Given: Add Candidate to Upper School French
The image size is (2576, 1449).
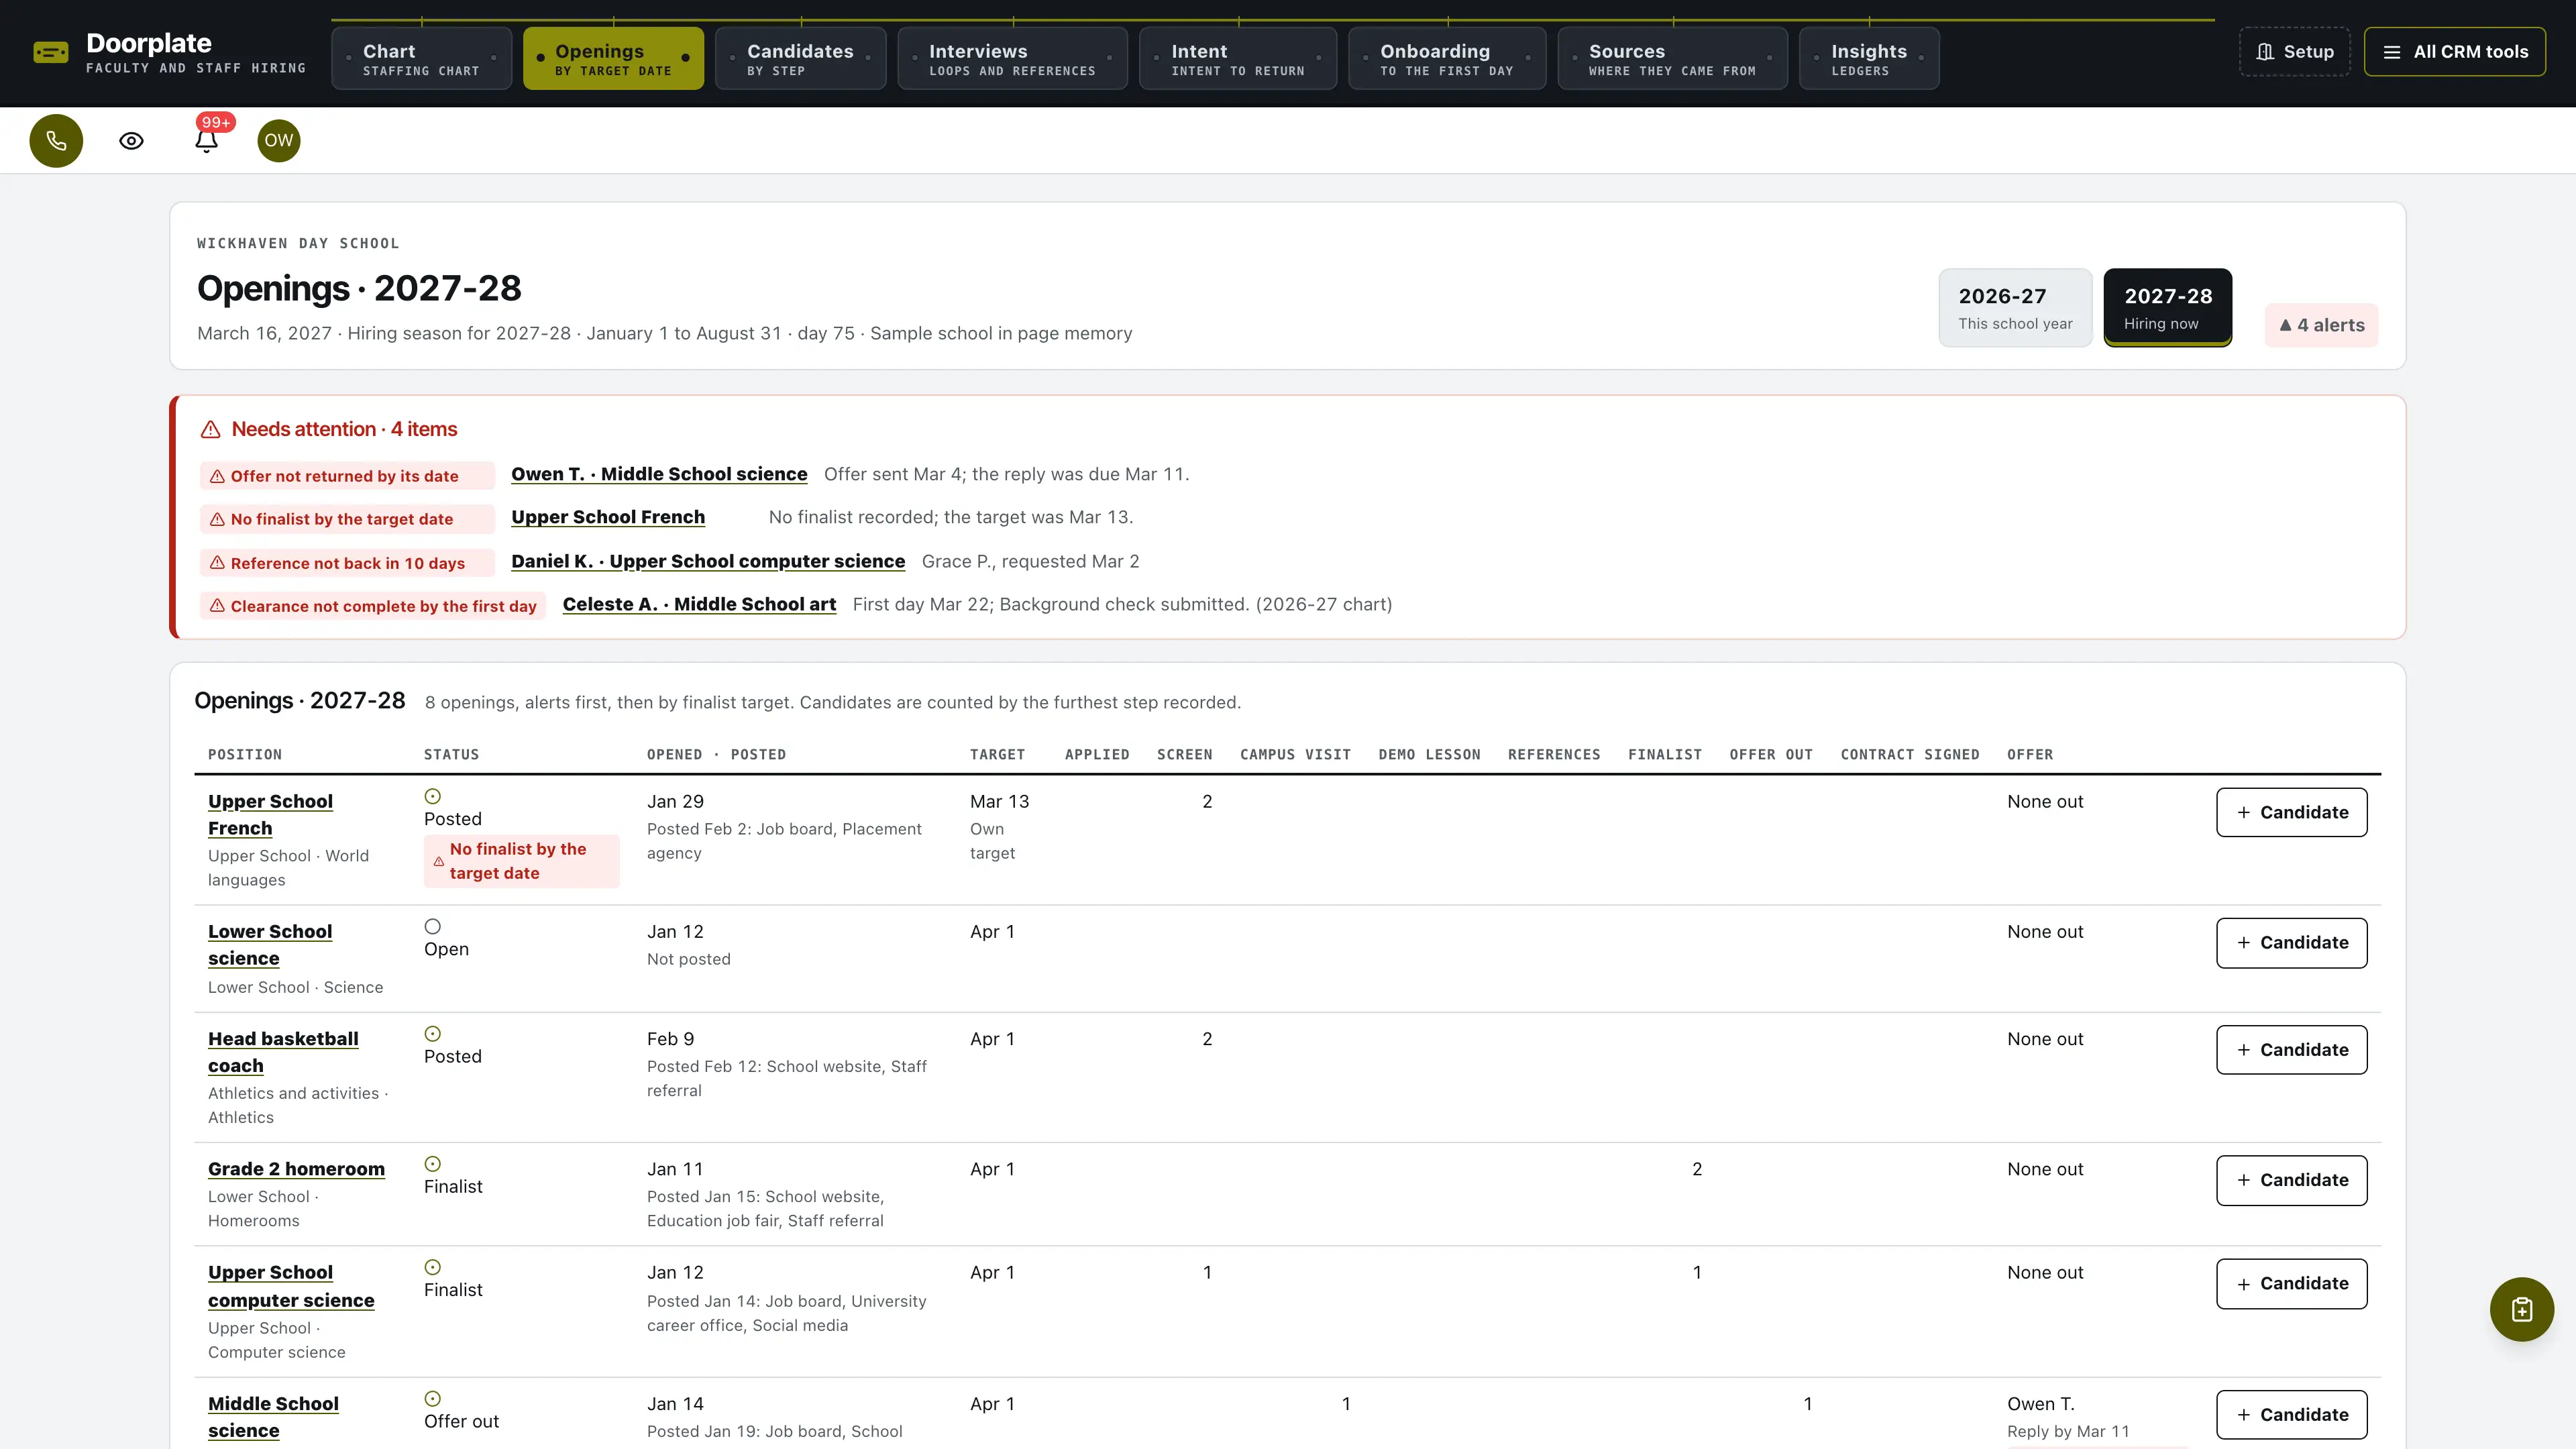Looking at the screenshot, I should tap(2291, 812).
